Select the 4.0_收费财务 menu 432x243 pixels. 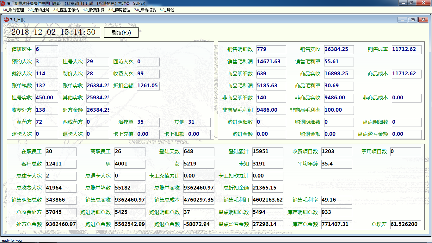94,10
